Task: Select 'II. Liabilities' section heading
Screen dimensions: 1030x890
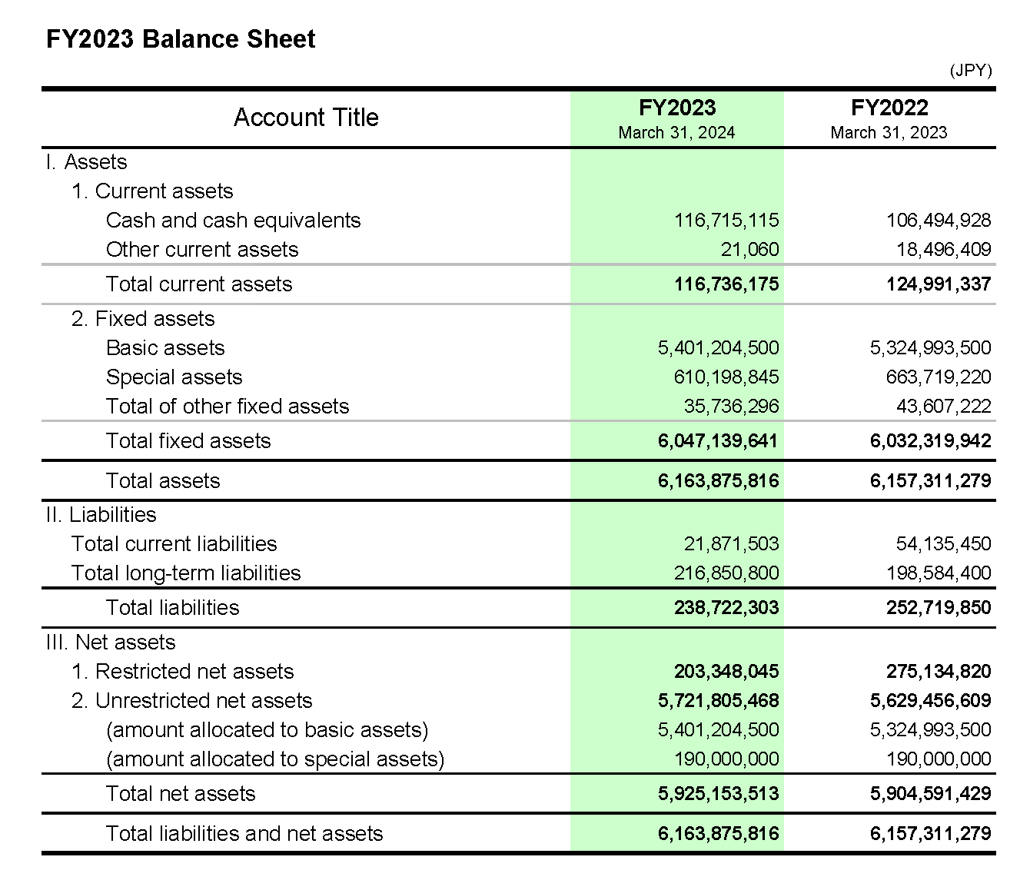Action: [x=101, y=515]
